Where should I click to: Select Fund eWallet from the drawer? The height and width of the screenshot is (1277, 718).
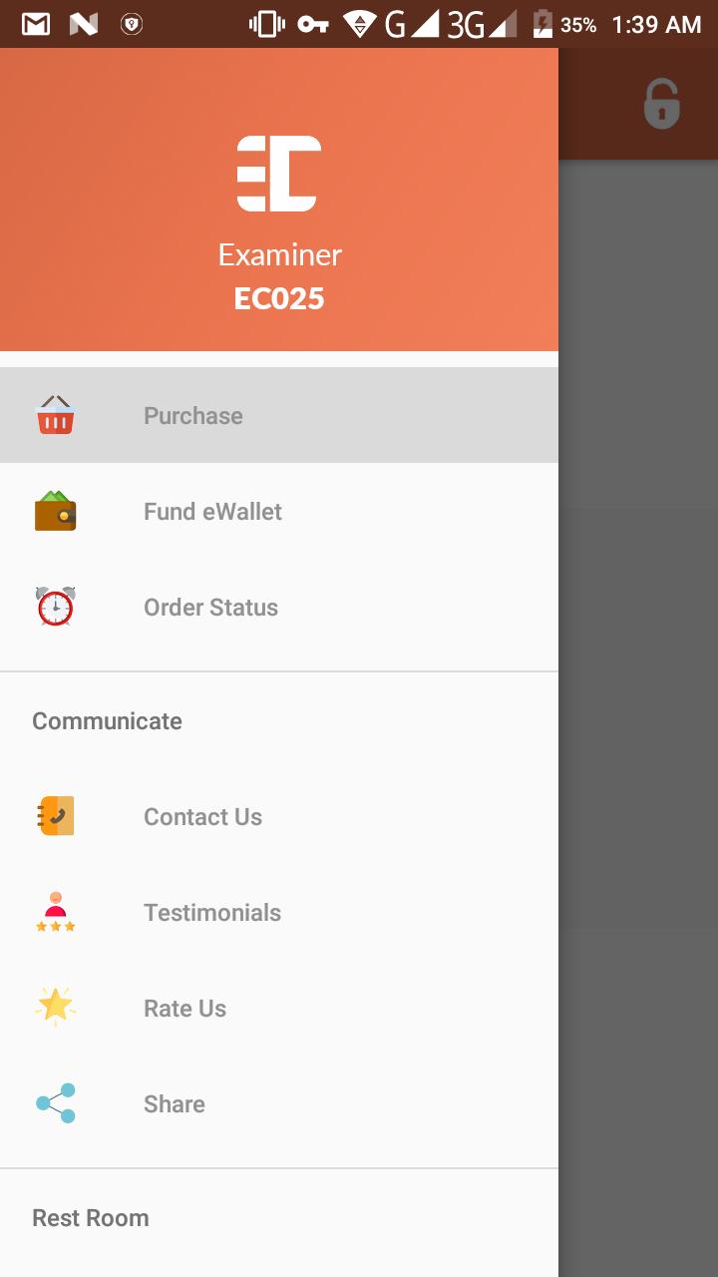(x=279, y=511)
